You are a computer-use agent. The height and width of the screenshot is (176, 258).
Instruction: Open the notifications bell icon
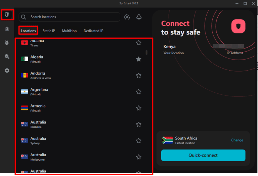[139, 17]
